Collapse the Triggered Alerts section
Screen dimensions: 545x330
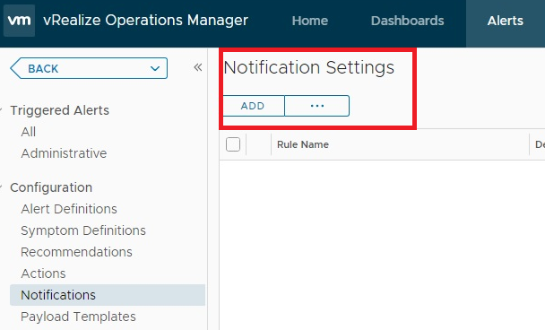(x=1, y=110)
